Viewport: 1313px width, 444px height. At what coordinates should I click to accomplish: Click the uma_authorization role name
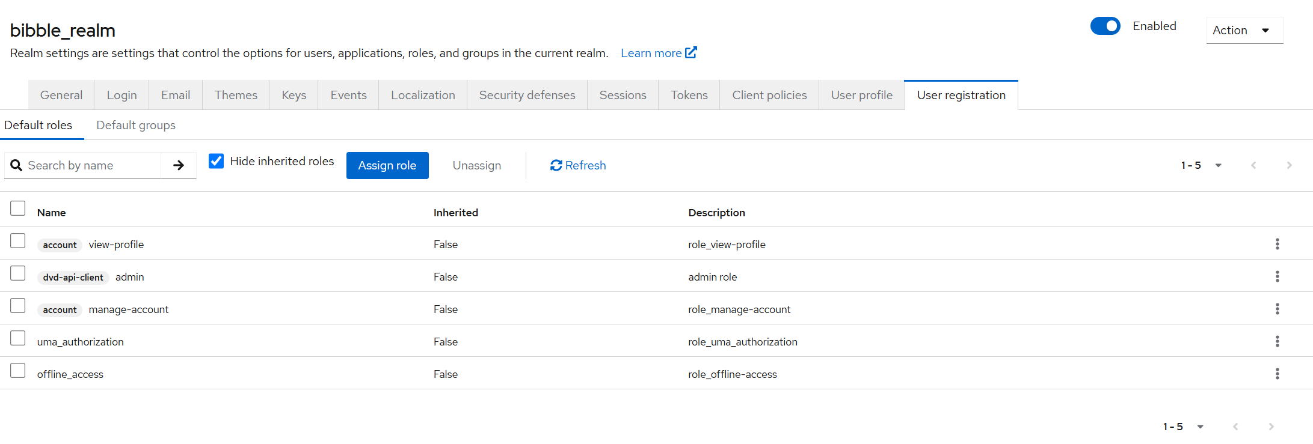[x=81, y=342]
